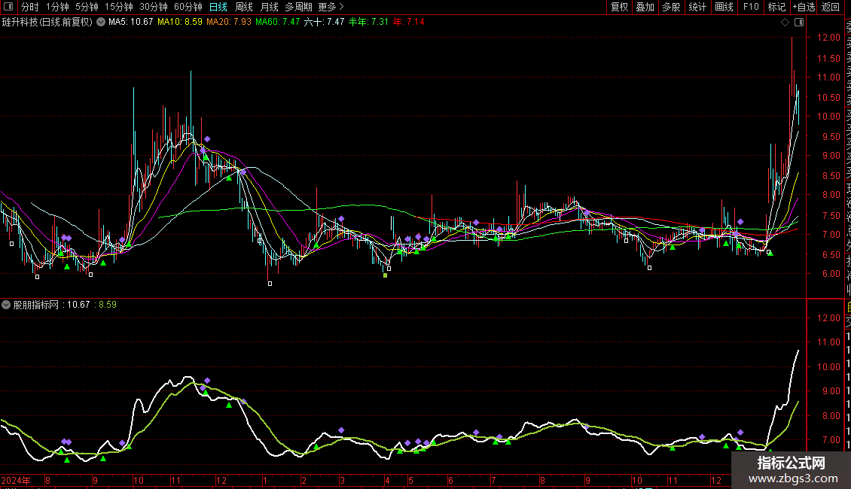Switch to the 5分钟 chart
The height and width of the screenshot is (489, 851).
(x=87, y=7)
